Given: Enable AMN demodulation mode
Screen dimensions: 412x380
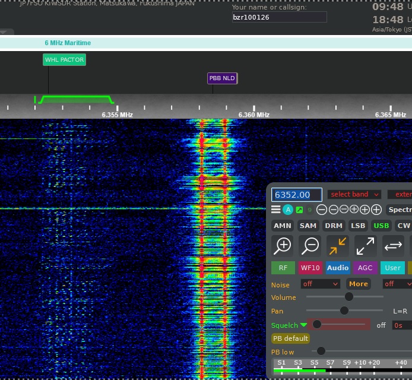Looking at the screenshot, I should click(x=283, y=226).
